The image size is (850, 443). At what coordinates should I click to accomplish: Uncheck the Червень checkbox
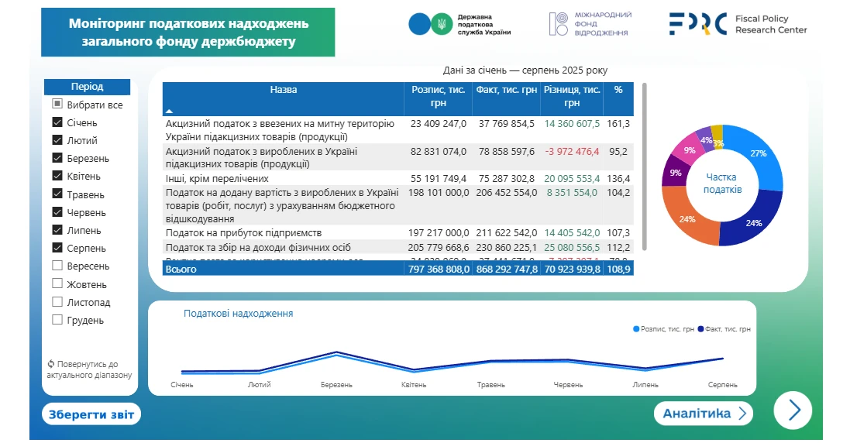coord(57,211)
